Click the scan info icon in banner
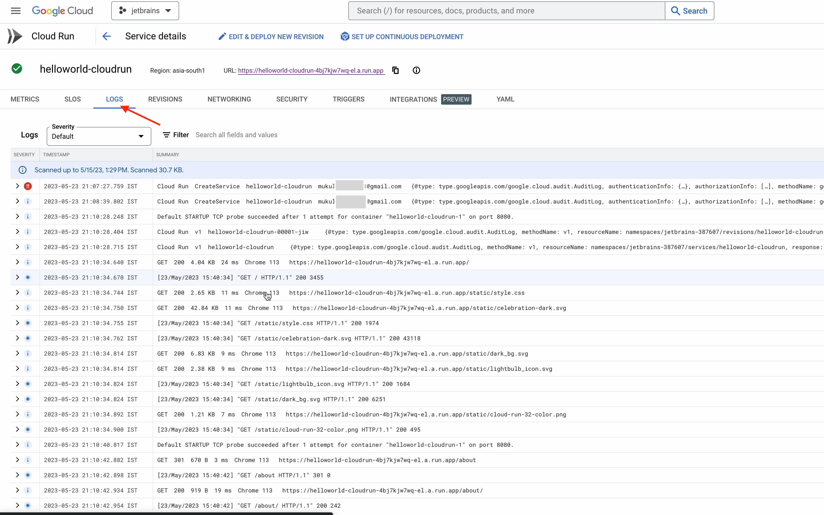The height and width of the screenshot is (515, 824). click(23, 170)
